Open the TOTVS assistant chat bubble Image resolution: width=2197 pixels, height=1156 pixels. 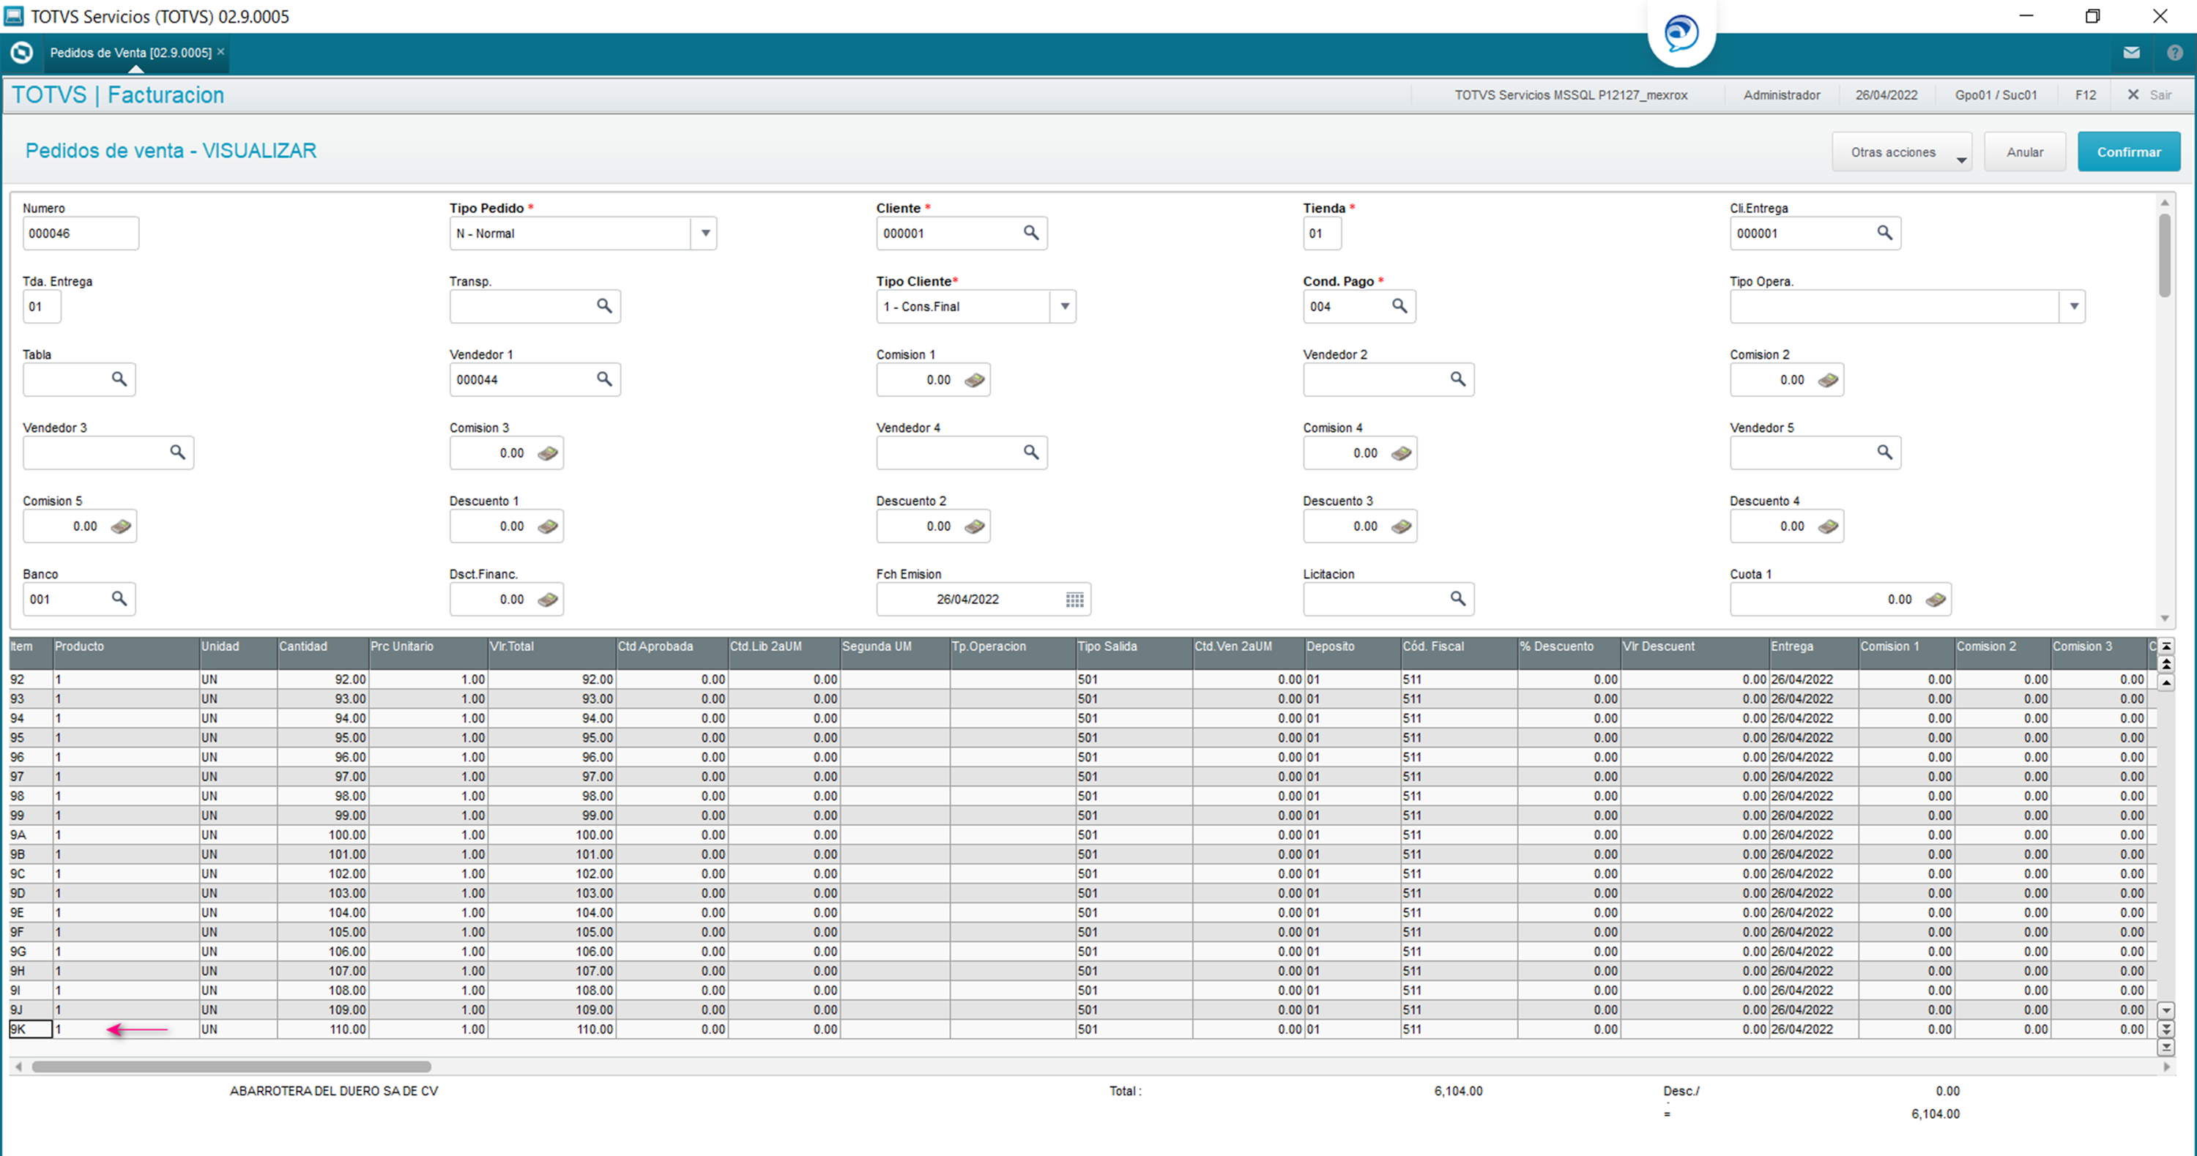[1682, 33]
